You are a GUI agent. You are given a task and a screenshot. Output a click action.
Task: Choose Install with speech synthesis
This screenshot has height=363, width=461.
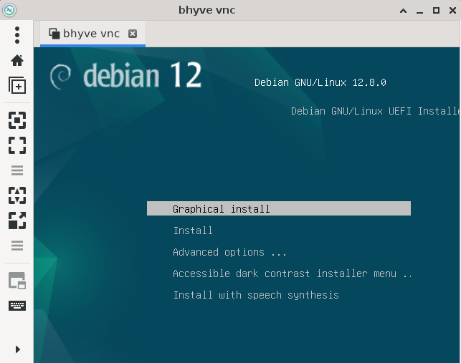tap(256, 295)
